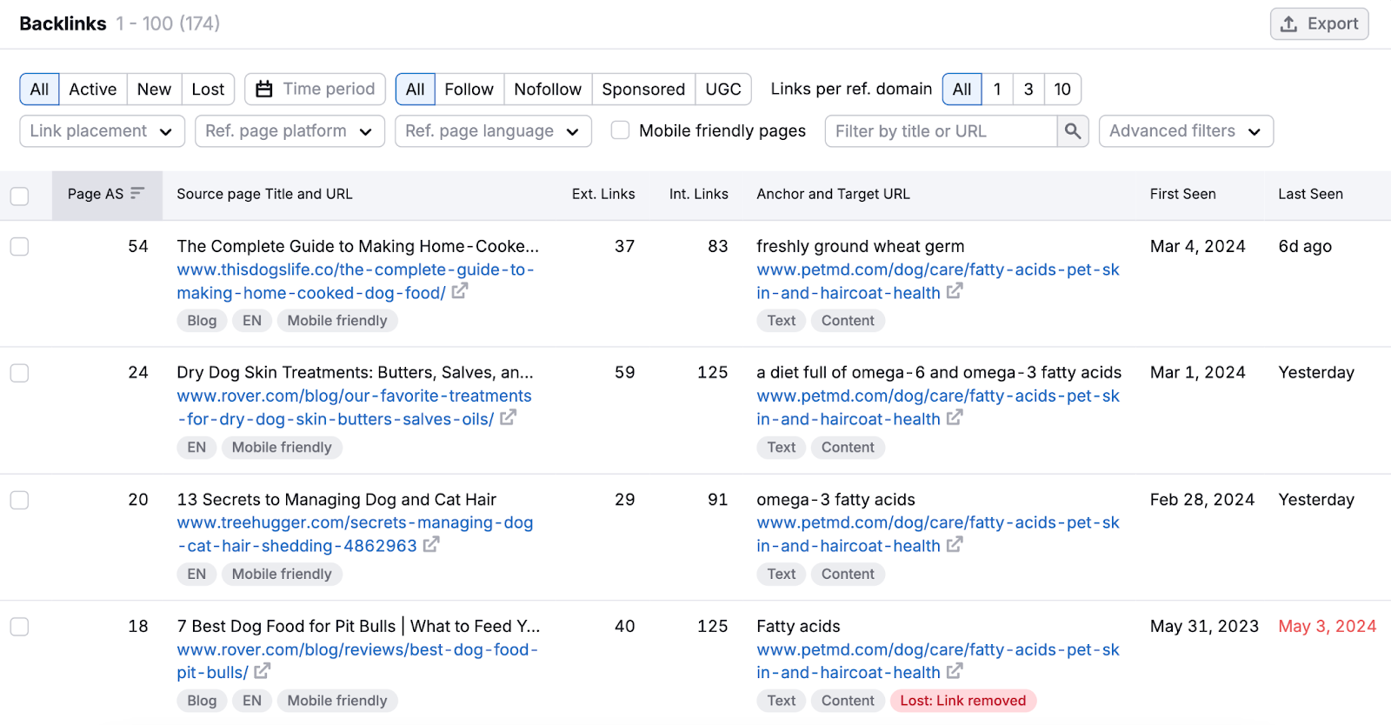
Task: Expand the Ref. page language dropdown
Action: (493, 131)
